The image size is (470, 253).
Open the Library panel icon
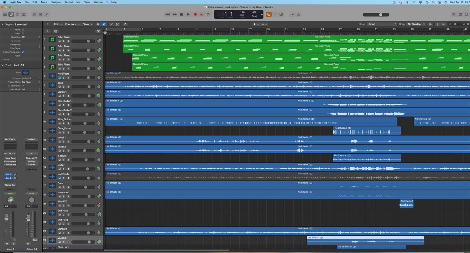[x=5, y=14]
